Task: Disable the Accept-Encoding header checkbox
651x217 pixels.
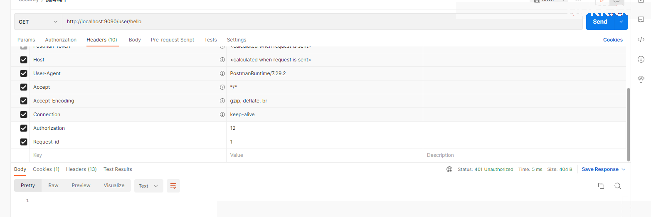Action: point(24,101)
